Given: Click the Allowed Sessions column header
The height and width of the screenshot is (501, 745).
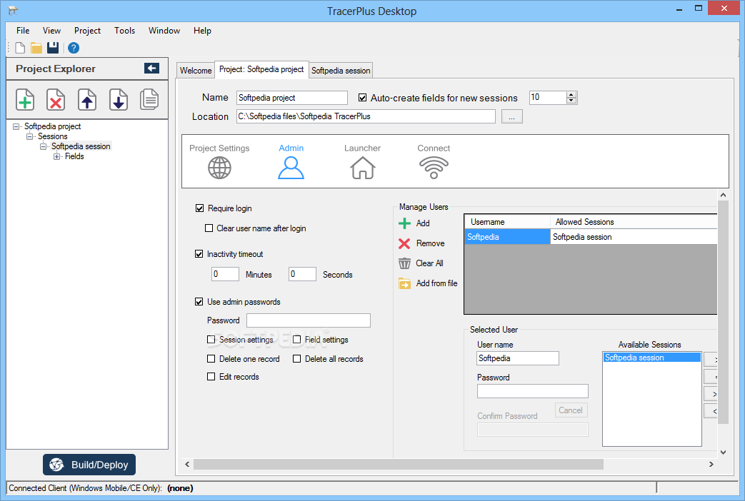Looking at the screenshot, I should (x=634, y=222).
